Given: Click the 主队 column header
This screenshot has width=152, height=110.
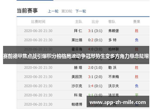Looking at the screenshot, I should pos(79,22).
